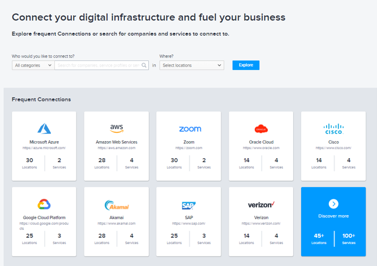Click the search magnifier icon
This screenshot has width=377, height=266.
[x=144, y=66]
